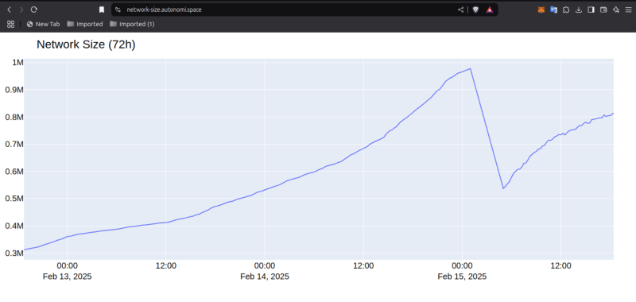Open the Brave Shields lion icon
Image resolution: width=636 pixels, height=302 pixels.
(x=475, y=10)
